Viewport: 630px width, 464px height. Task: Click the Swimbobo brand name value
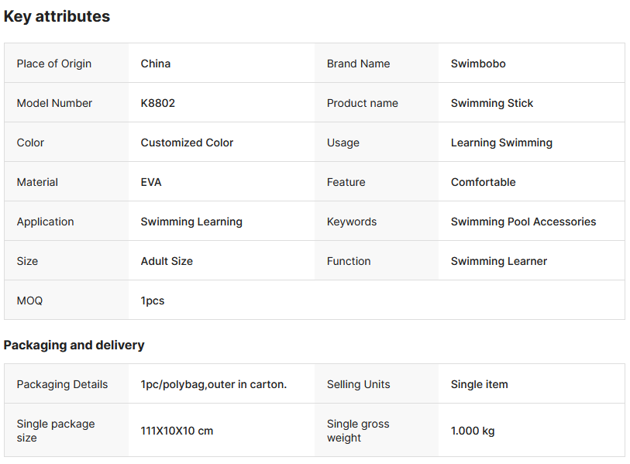(478, 64)
